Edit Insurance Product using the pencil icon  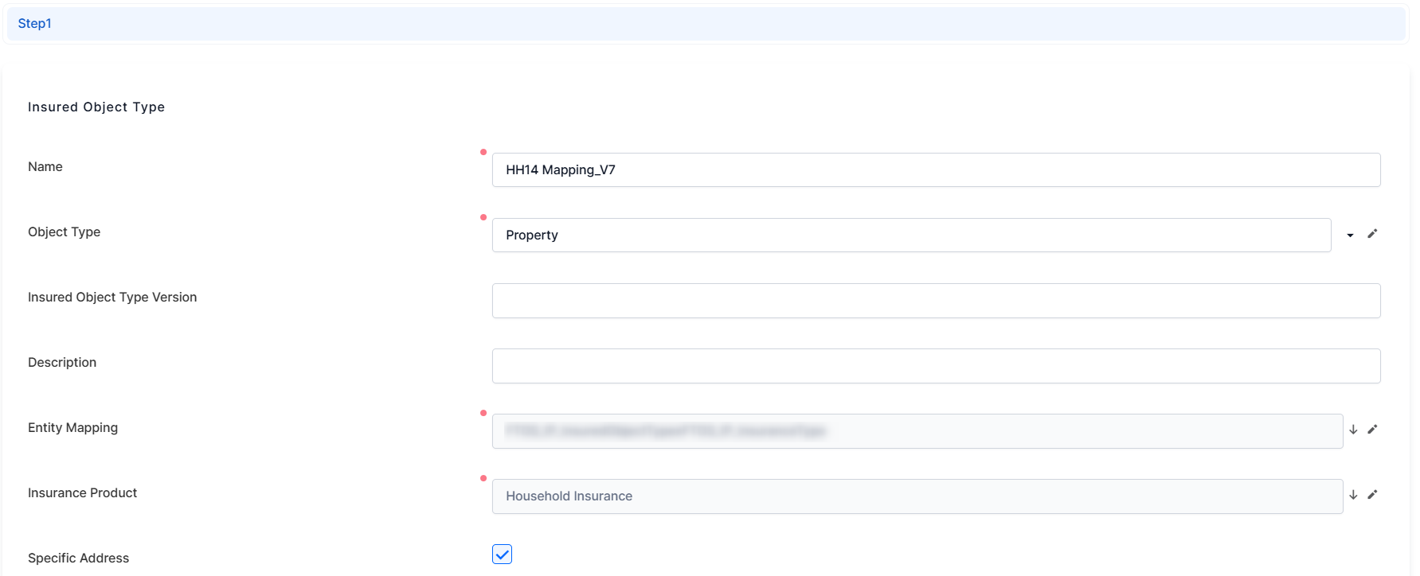(x=1372, y=495)
